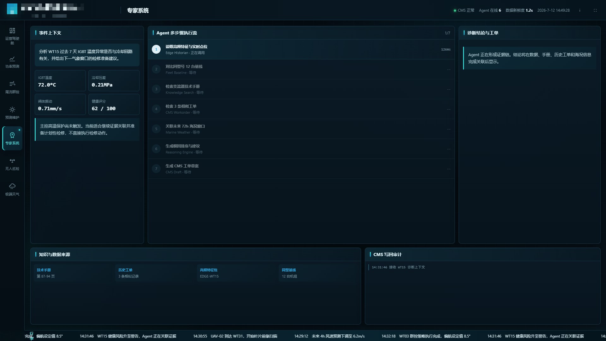This screenshot has width=606, height=341.
Task: Click the Agent 在线 6 status
Action: [x=490, y=10]
